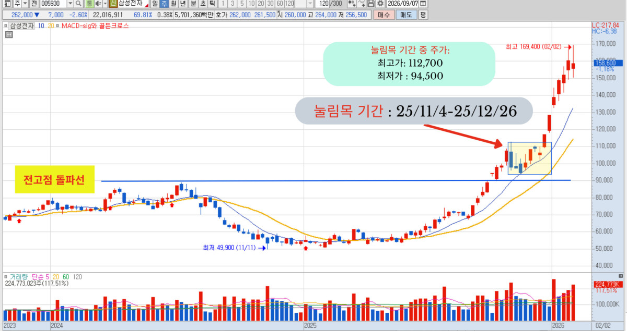The height and width of the screenshot is (331, 627).
Task: Switch to daily 일 chart period
Action: (x=155, y=4)
